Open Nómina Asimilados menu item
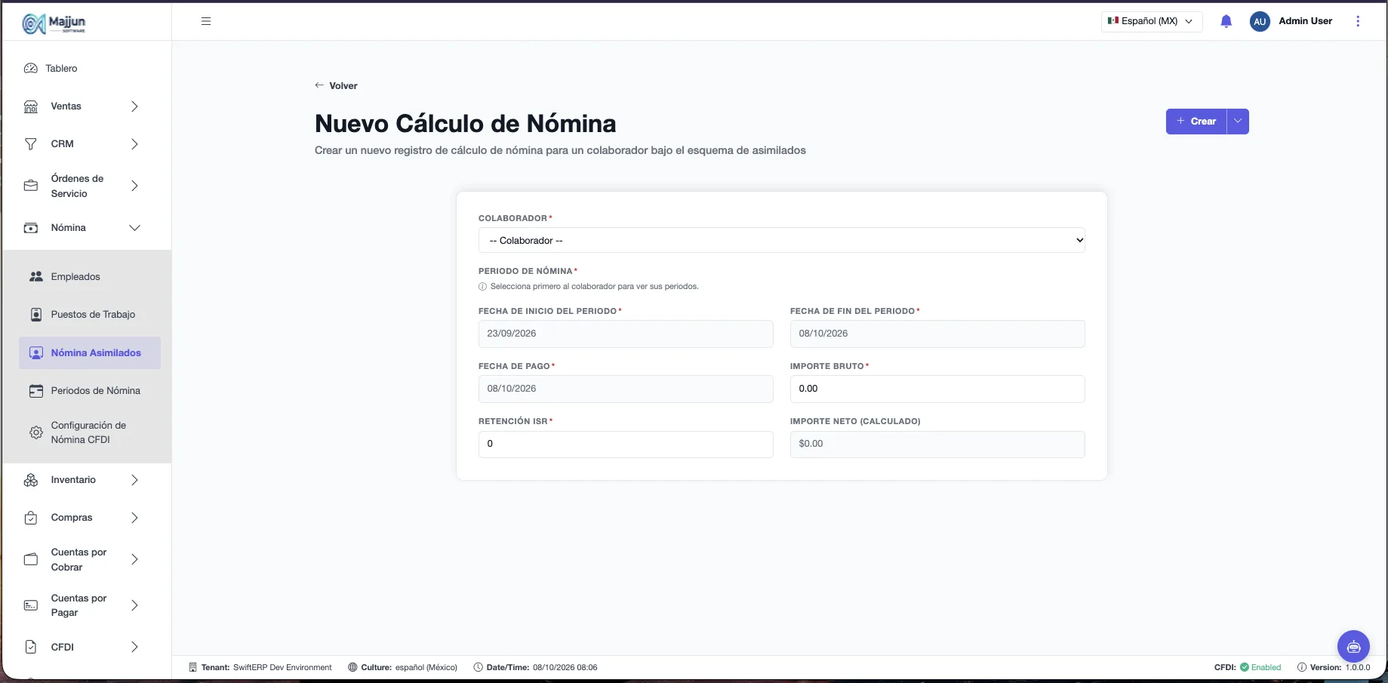Viewport: 1388px width, 683px height. tap(90, 352)
